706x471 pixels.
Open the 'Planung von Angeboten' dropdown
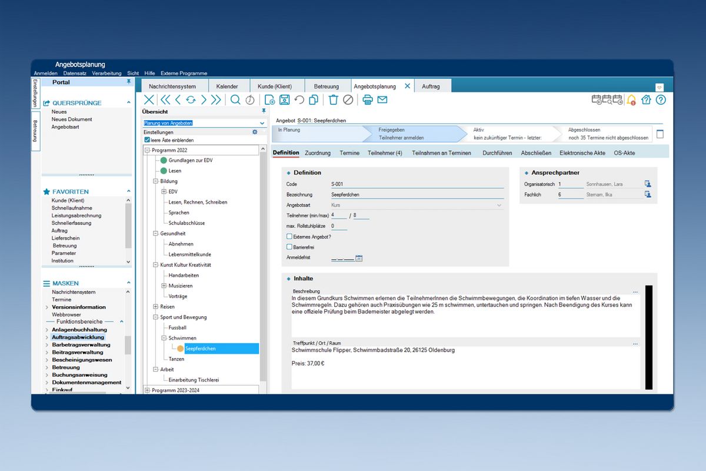tap(262, 123)
